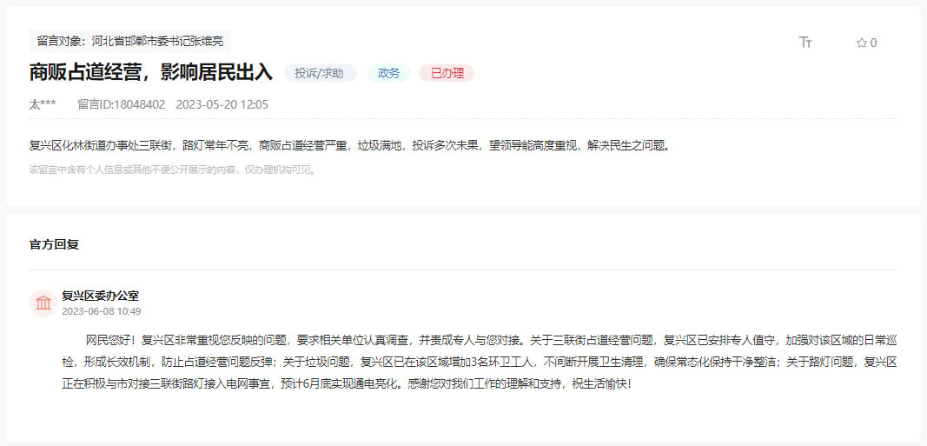The height and width of the screenshot is (446, 927).
Task: Click the post timestamp 2023-05-20 12:05
Action: tap(222, 104)
